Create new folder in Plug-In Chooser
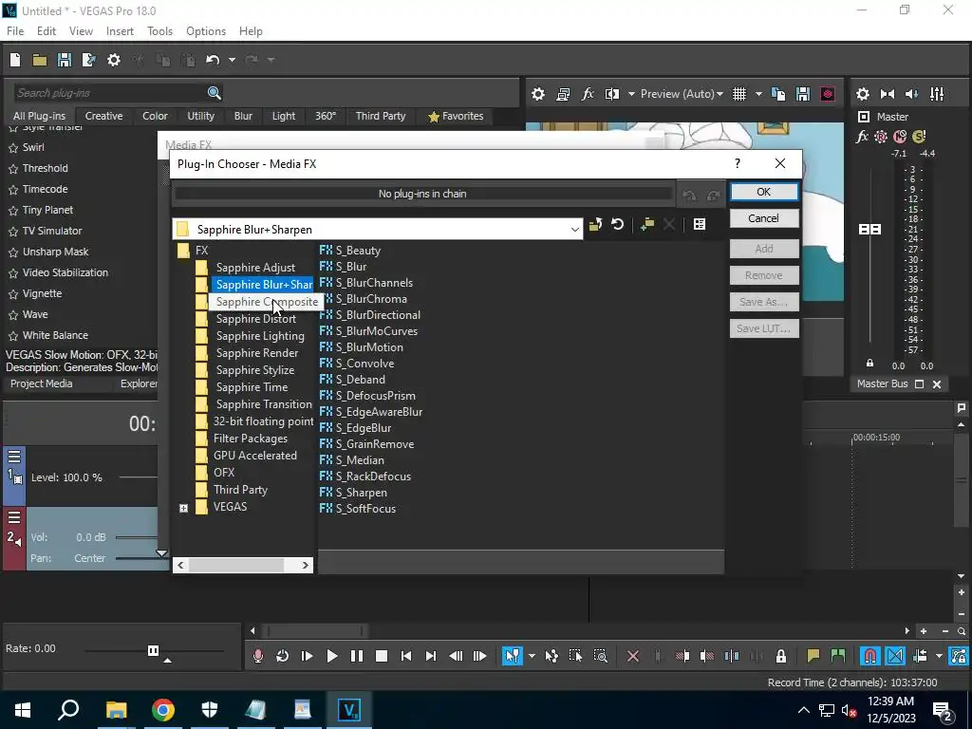This screenshot has width=972, height=729. [x=647, y=224]
